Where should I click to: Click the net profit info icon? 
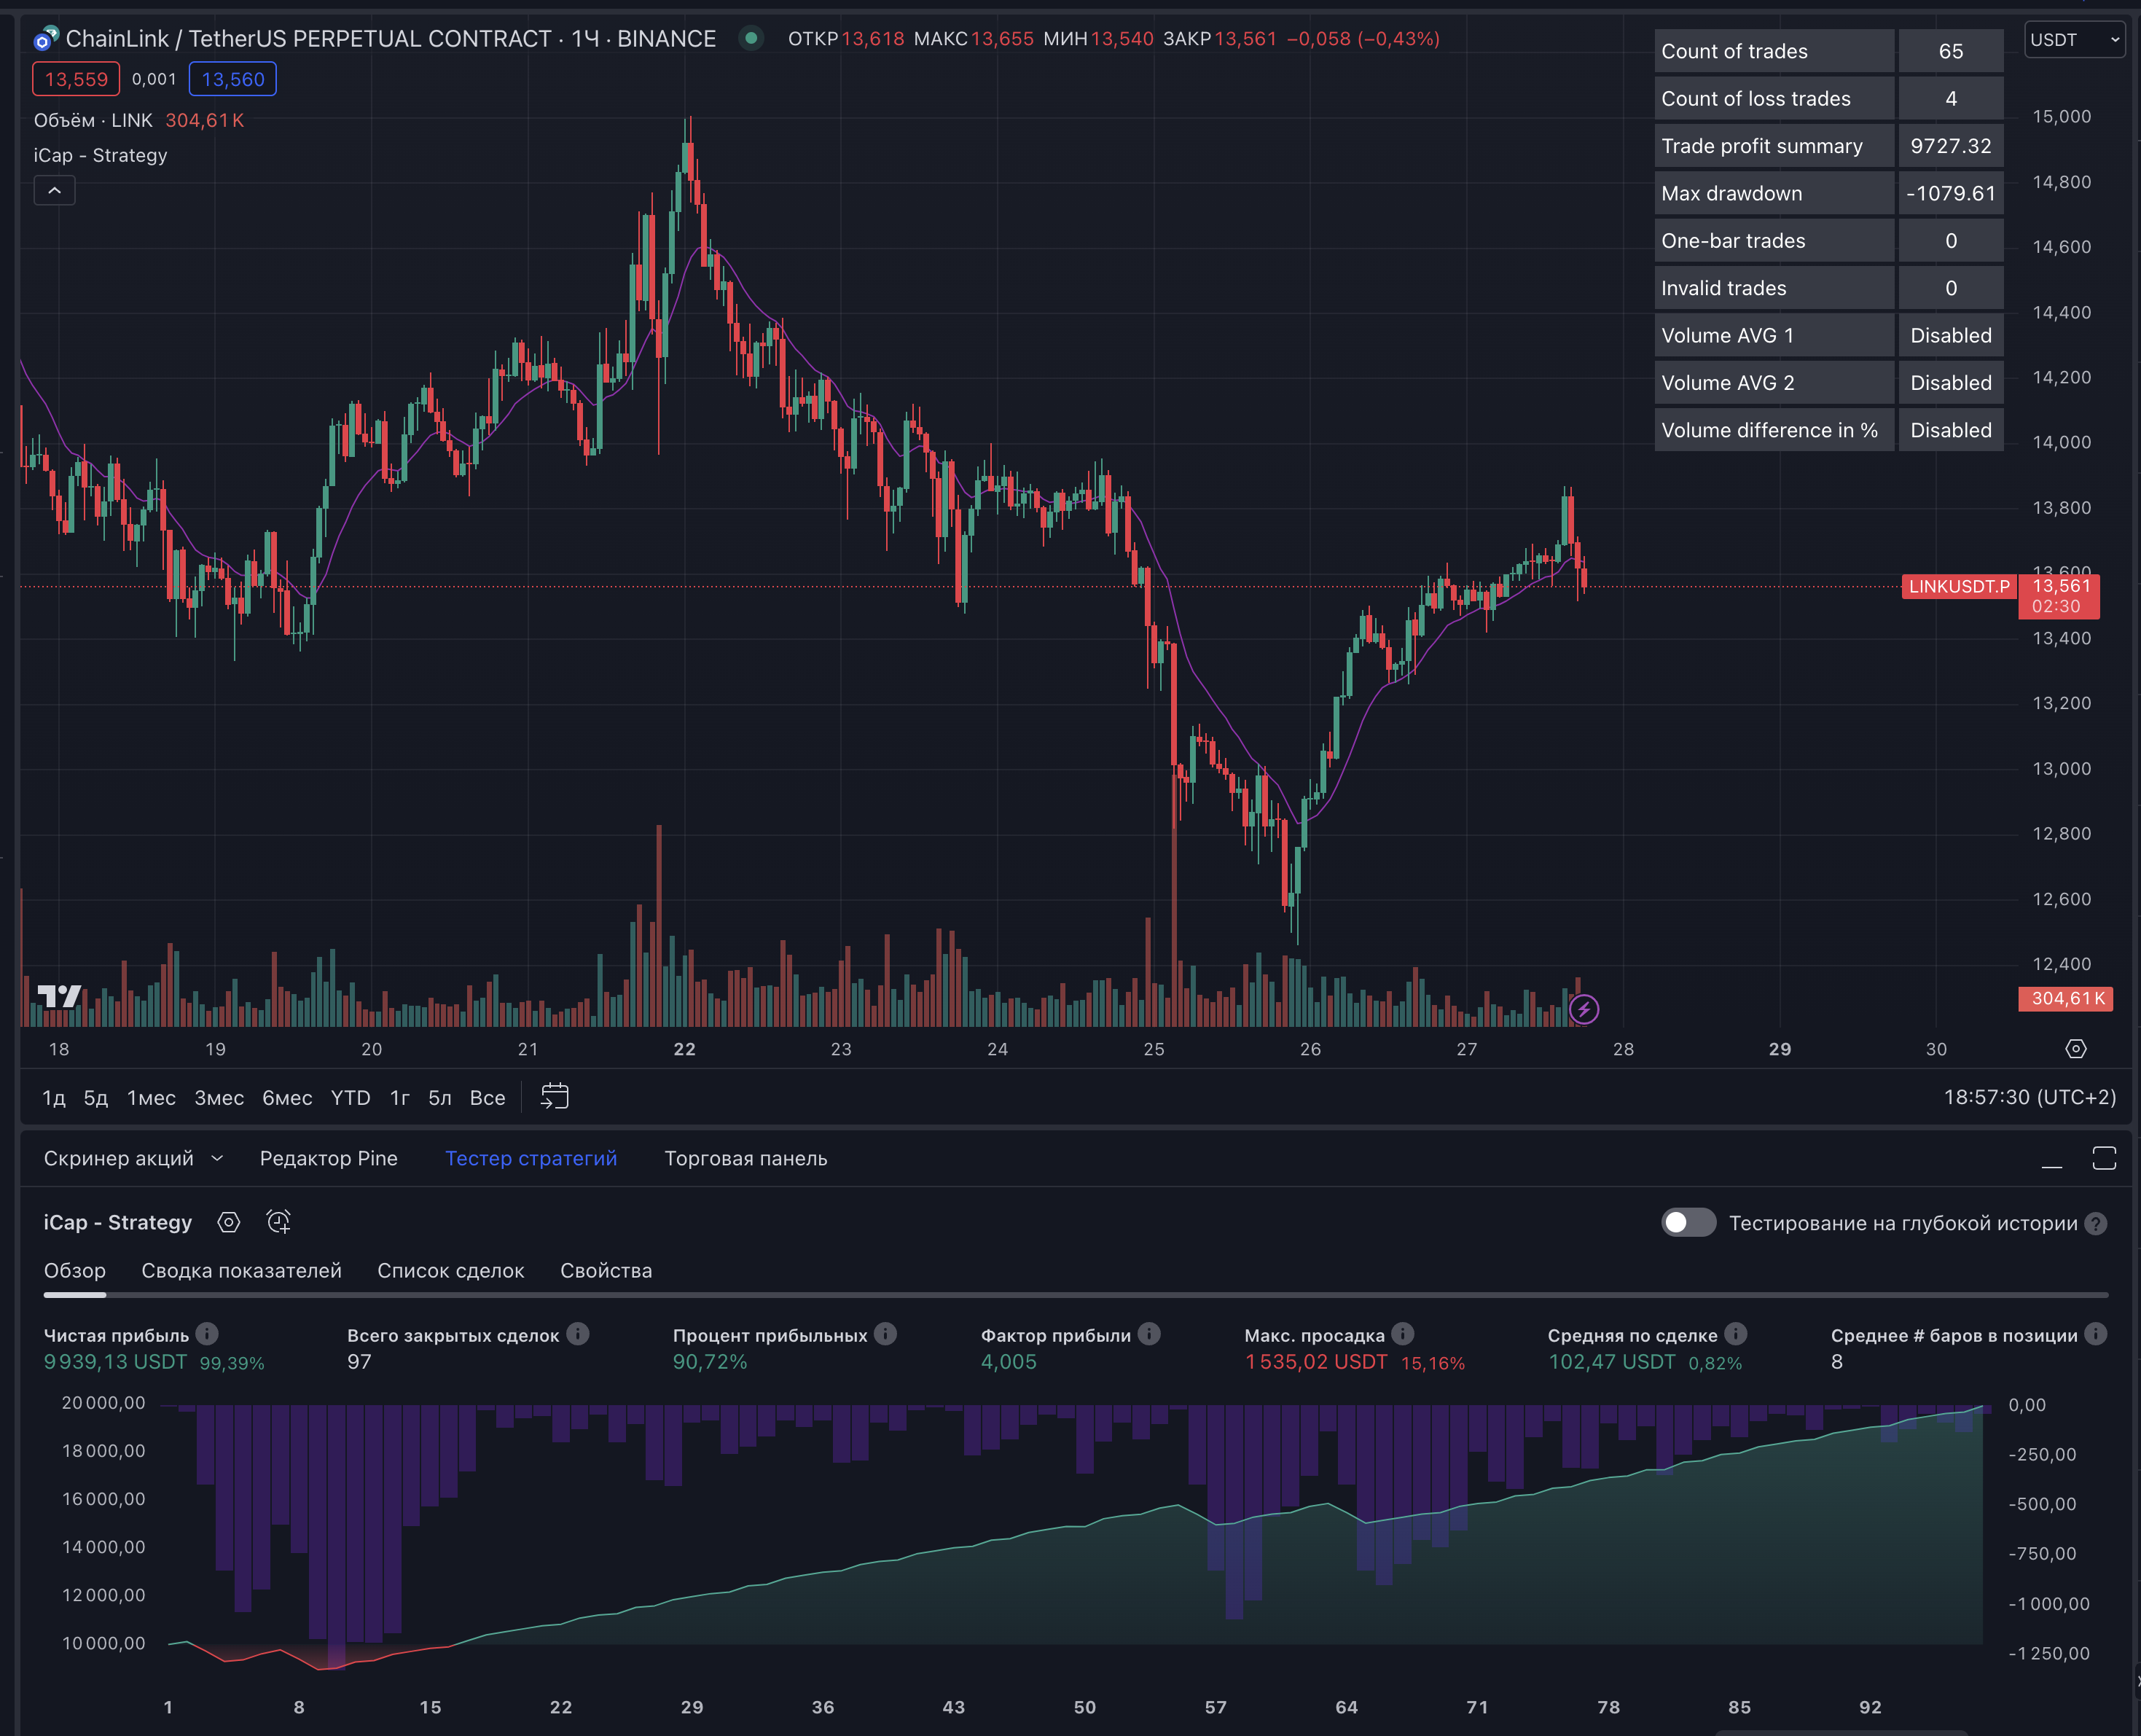point(207,1334)
